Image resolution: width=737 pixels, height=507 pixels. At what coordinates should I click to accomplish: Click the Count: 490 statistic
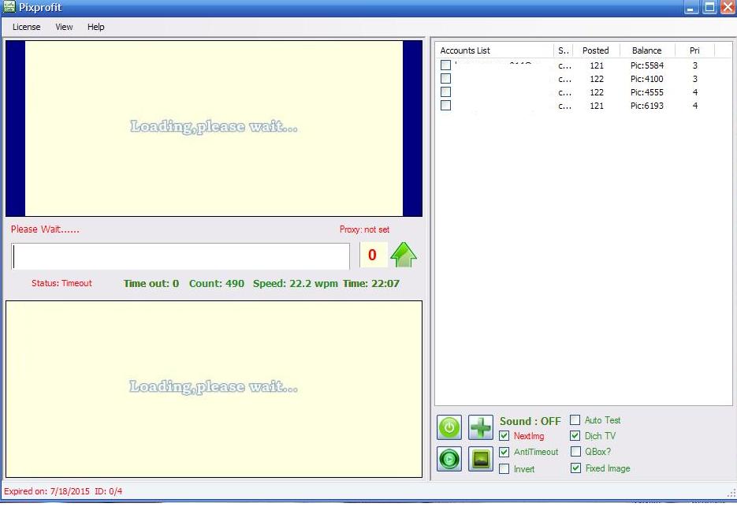click(217, 284)
